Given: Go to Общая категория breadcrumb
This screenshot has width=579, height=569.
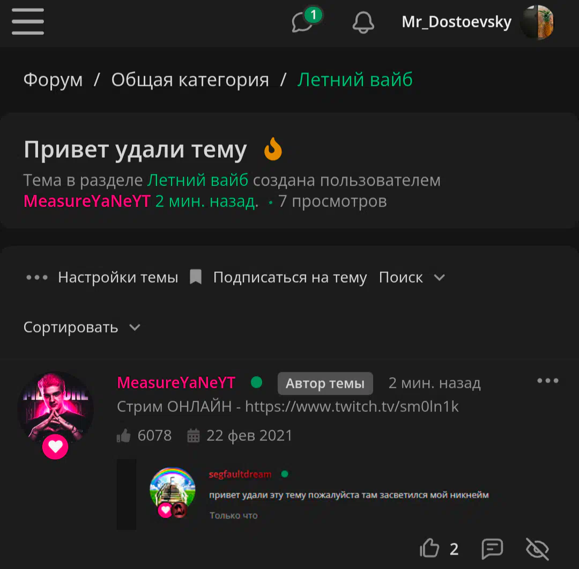Looking at the screenshot, I should coord(190,80).
